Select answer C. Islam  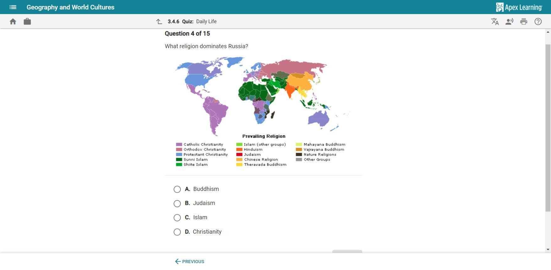(x=177, y=218)
